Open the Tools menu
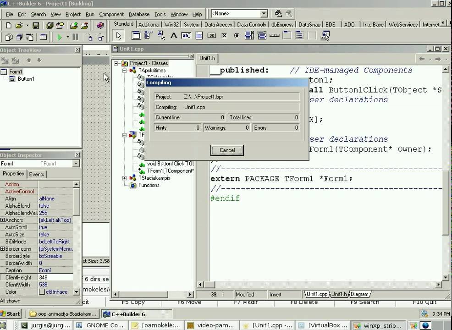Image resolution: width=452 pixels, height=330 pixels. click(x=160, y=14)
